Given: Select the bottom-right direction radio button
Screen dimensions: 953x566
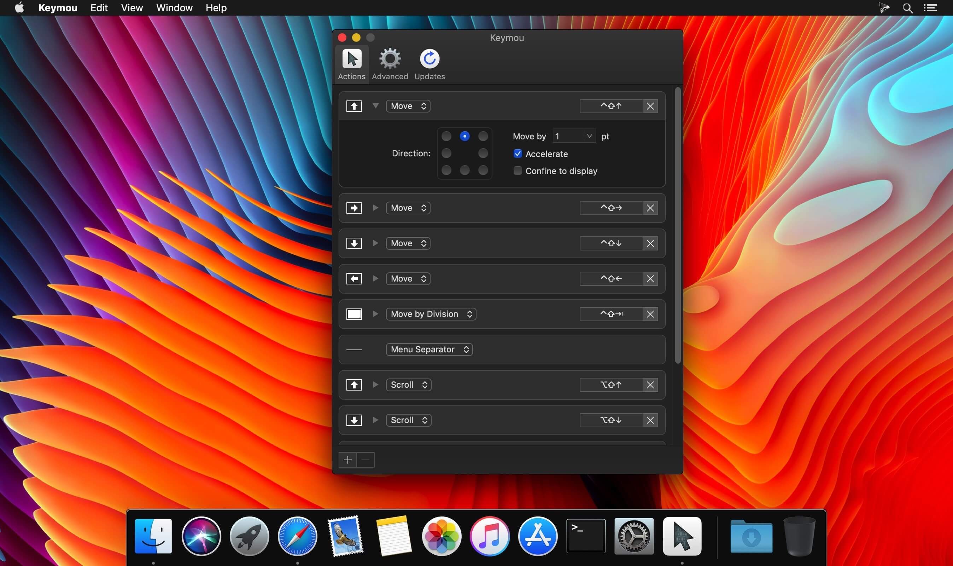Looking at the screenshot, I should pos(483,170).
